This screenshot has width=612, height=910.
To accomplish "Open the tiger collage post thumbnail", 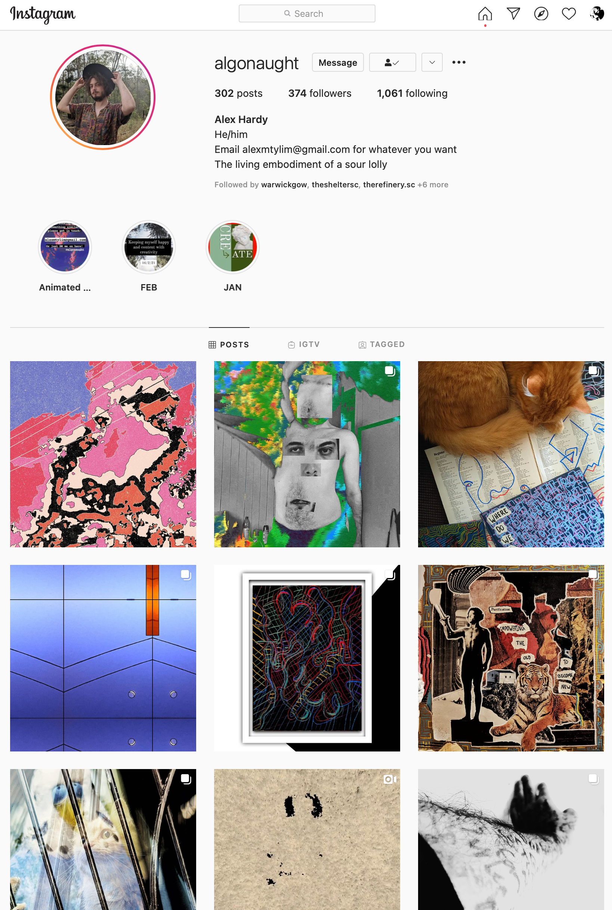I will pos(510,658).
